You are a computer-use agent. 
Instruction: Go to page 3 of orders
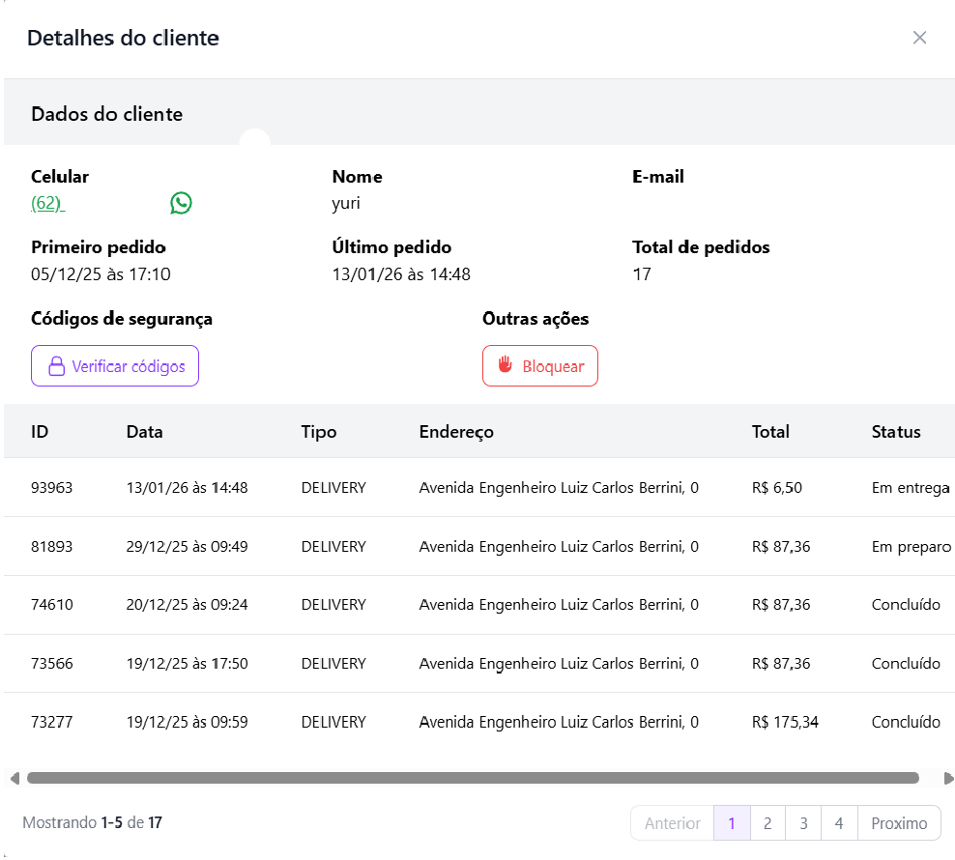click(803, 823)
